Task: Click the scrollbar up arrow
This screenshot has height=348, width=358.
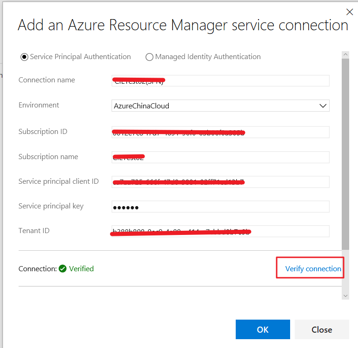Action: click(345, 55)
